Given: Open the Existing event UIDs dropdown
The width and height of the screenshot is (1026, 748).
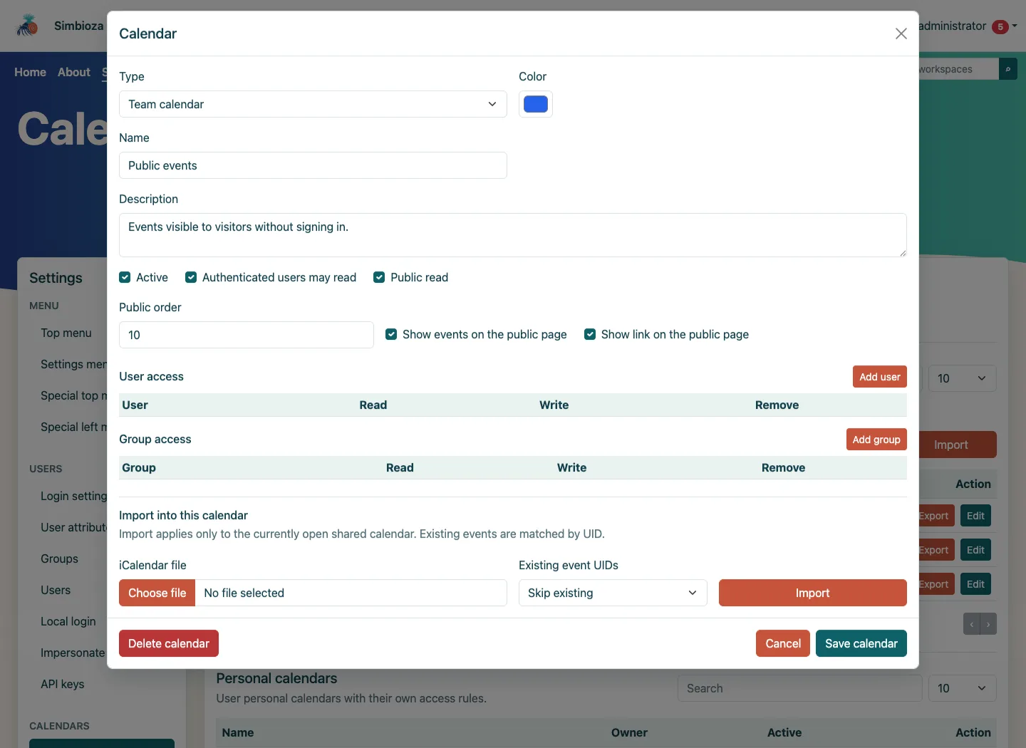Looking at the screenshot, I should click(613, 593).
